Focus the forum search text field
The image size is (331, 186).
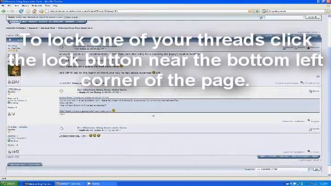coord(284,17)
